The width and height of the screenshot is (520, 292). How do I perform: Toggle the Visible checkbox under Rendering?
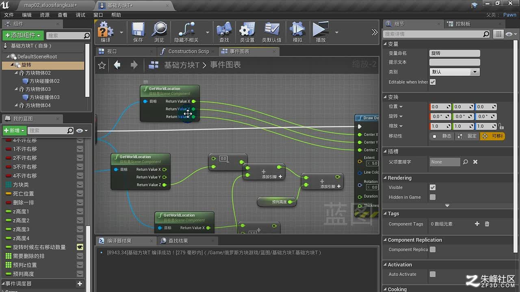pyautogui.click(x=433, y=187)
